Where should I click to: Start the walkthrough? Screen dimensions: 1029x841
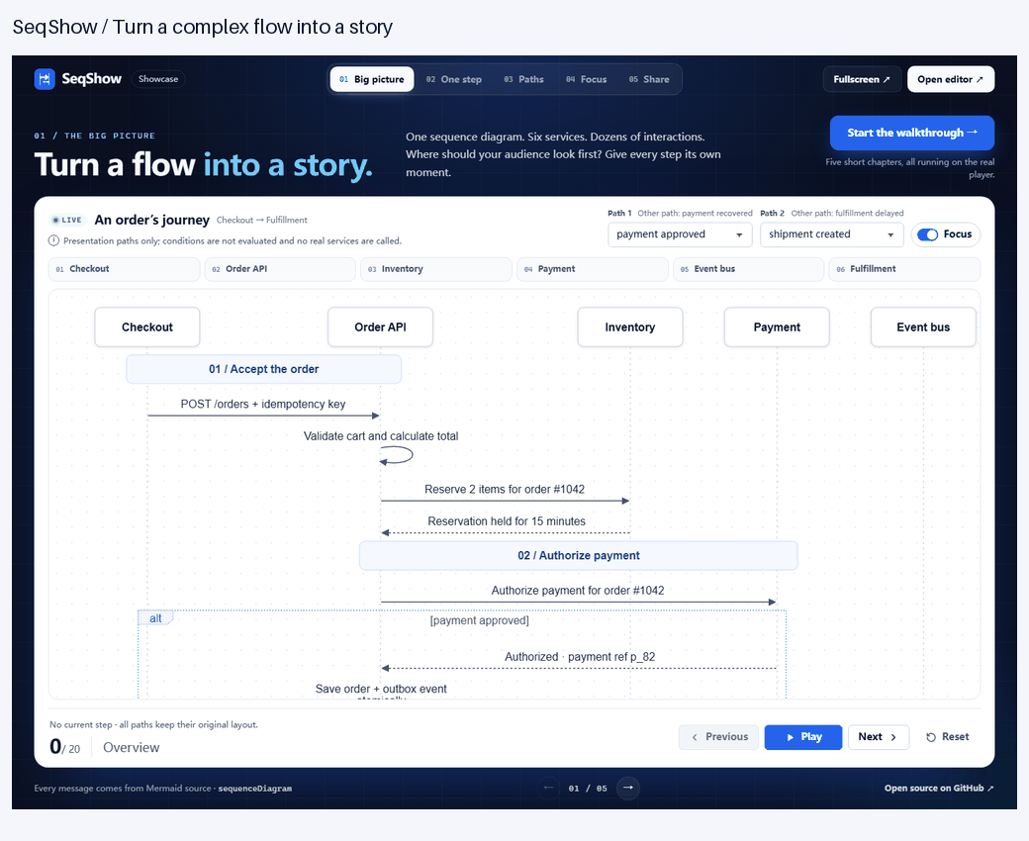(912, 133)
